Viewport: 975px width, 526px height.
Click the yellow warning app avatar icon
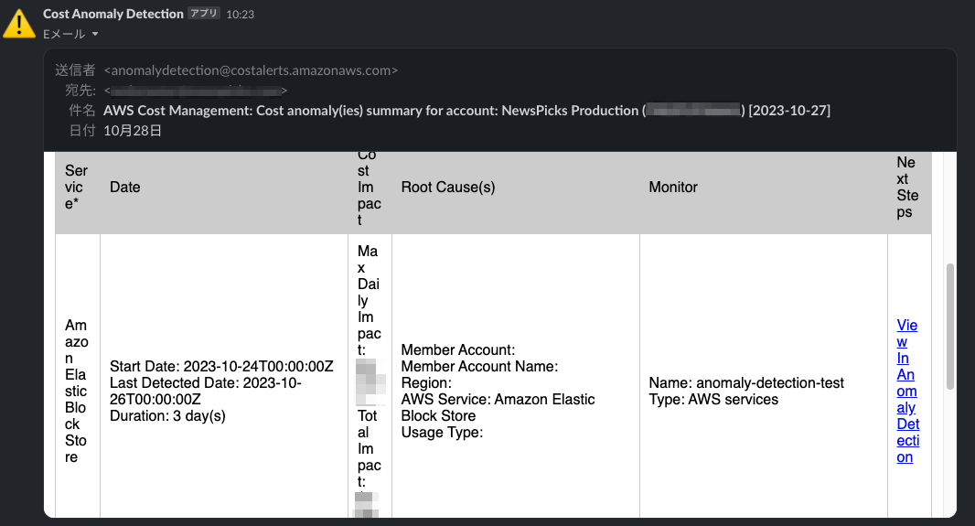[18, 23]
